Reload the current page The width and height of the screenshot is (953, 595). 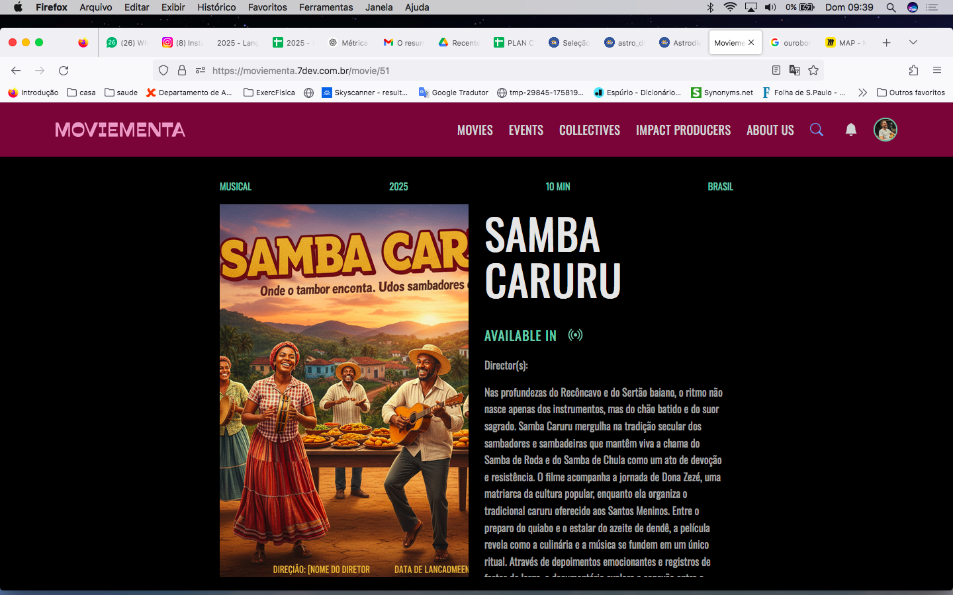tap(64, 70)
